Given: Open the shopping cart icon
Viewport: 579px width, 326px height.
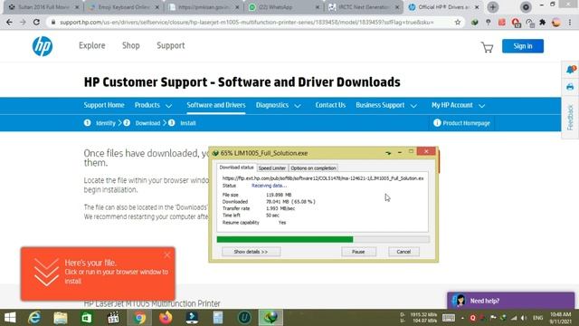Looking at the screenshot, I should click(487, 47).
